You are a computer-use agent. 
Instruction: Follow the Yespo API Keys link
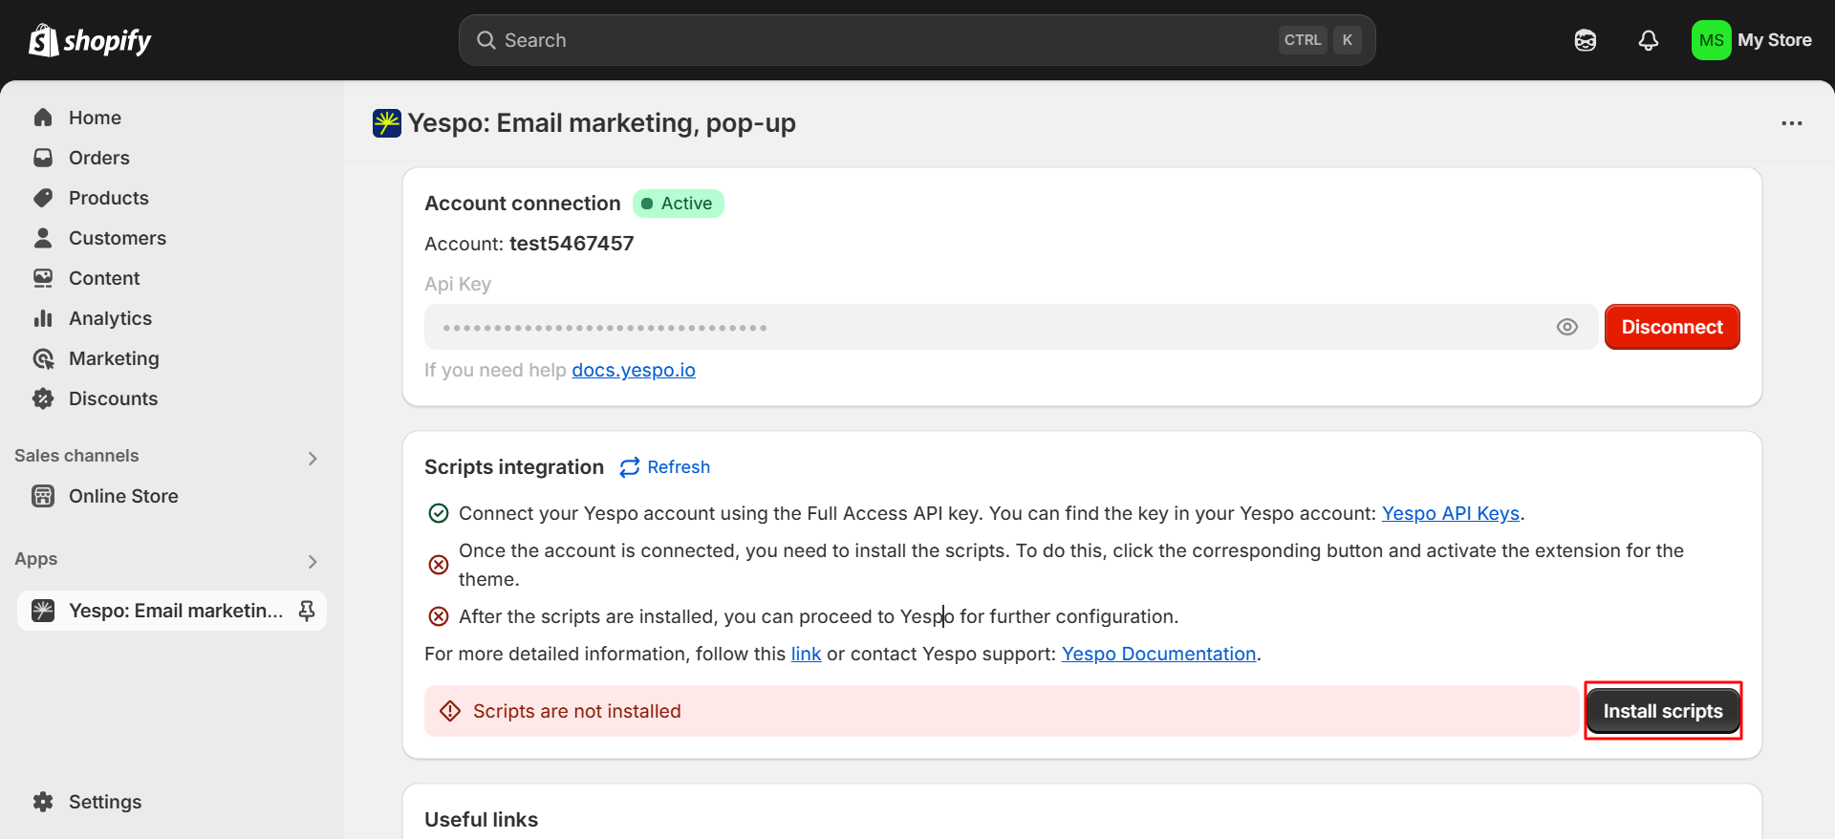[x=1450, y=513]
